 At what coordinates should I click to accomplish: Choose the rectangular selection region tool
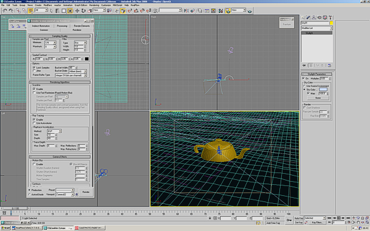pos(64,10)
